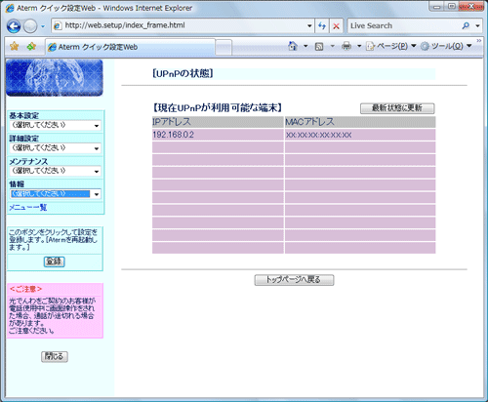This screenshot has width=488, height=402.
Task: Click the MACアドレス column header
Action: tap(360, 122)
